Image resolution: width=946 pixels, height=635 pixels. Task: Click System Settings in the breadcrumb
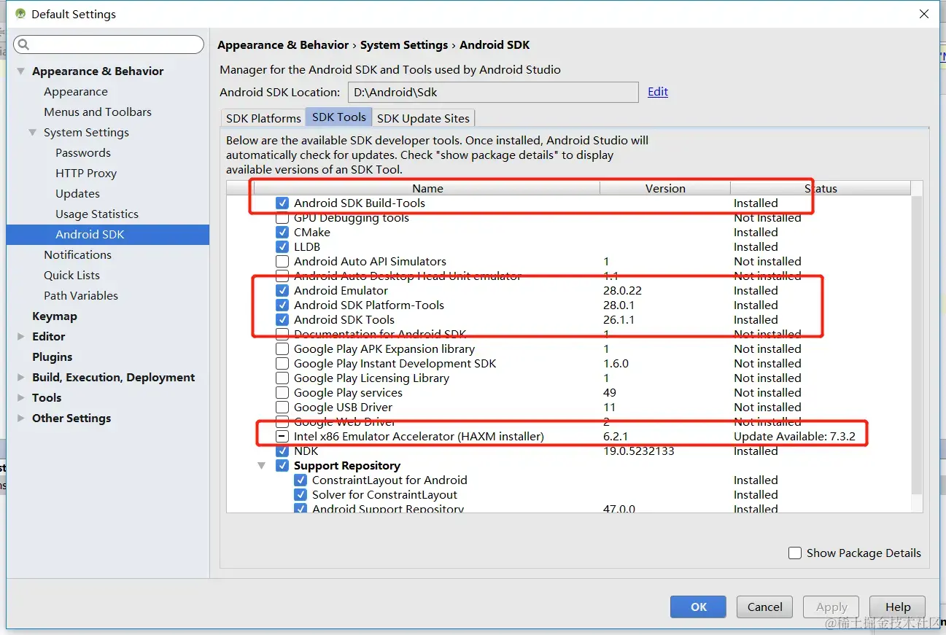click(404, 45)
